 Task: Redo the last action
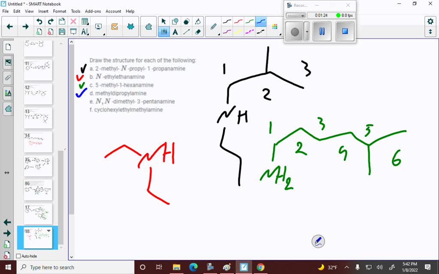pyautogui.click(x=51, y=21)
